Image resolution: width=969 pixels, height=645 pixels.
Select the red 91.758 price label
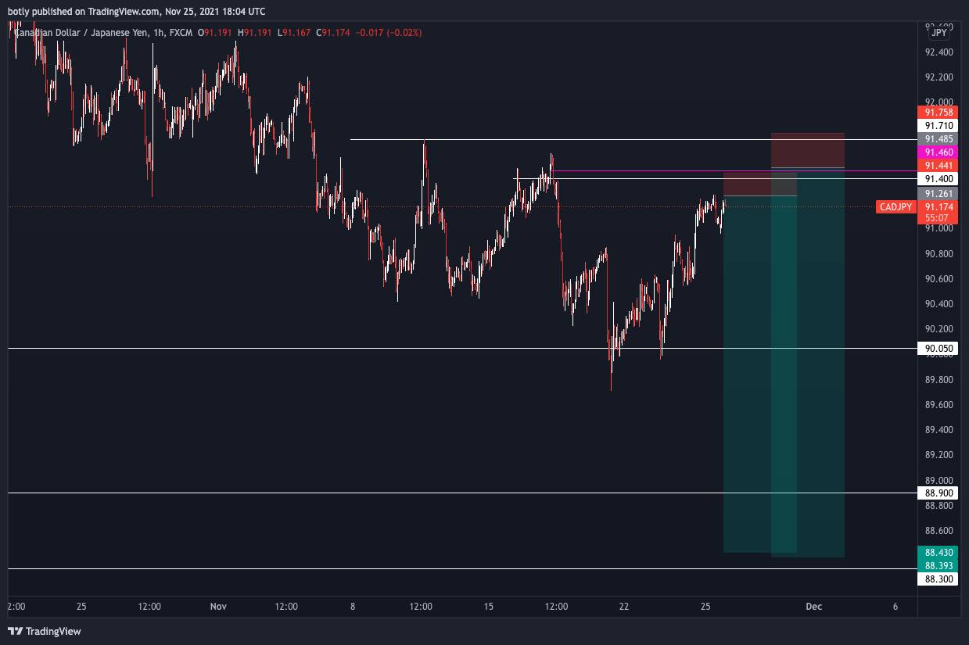coord(938,113)
